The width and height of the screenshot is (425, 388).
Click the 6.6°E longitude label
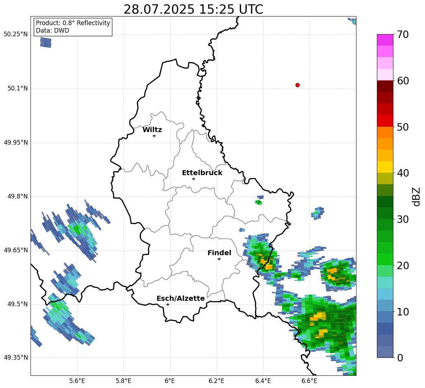[x=309, y=381]
